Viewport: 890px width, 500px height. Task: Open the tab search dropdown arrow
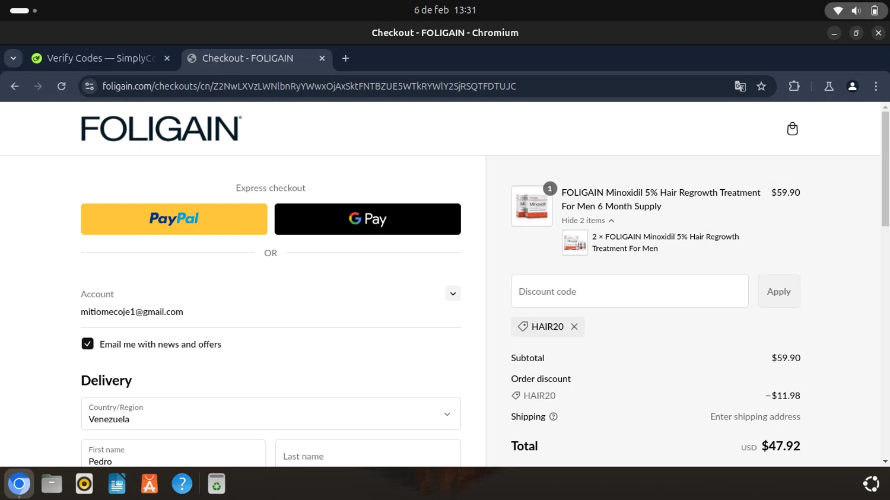pos(13,58)
